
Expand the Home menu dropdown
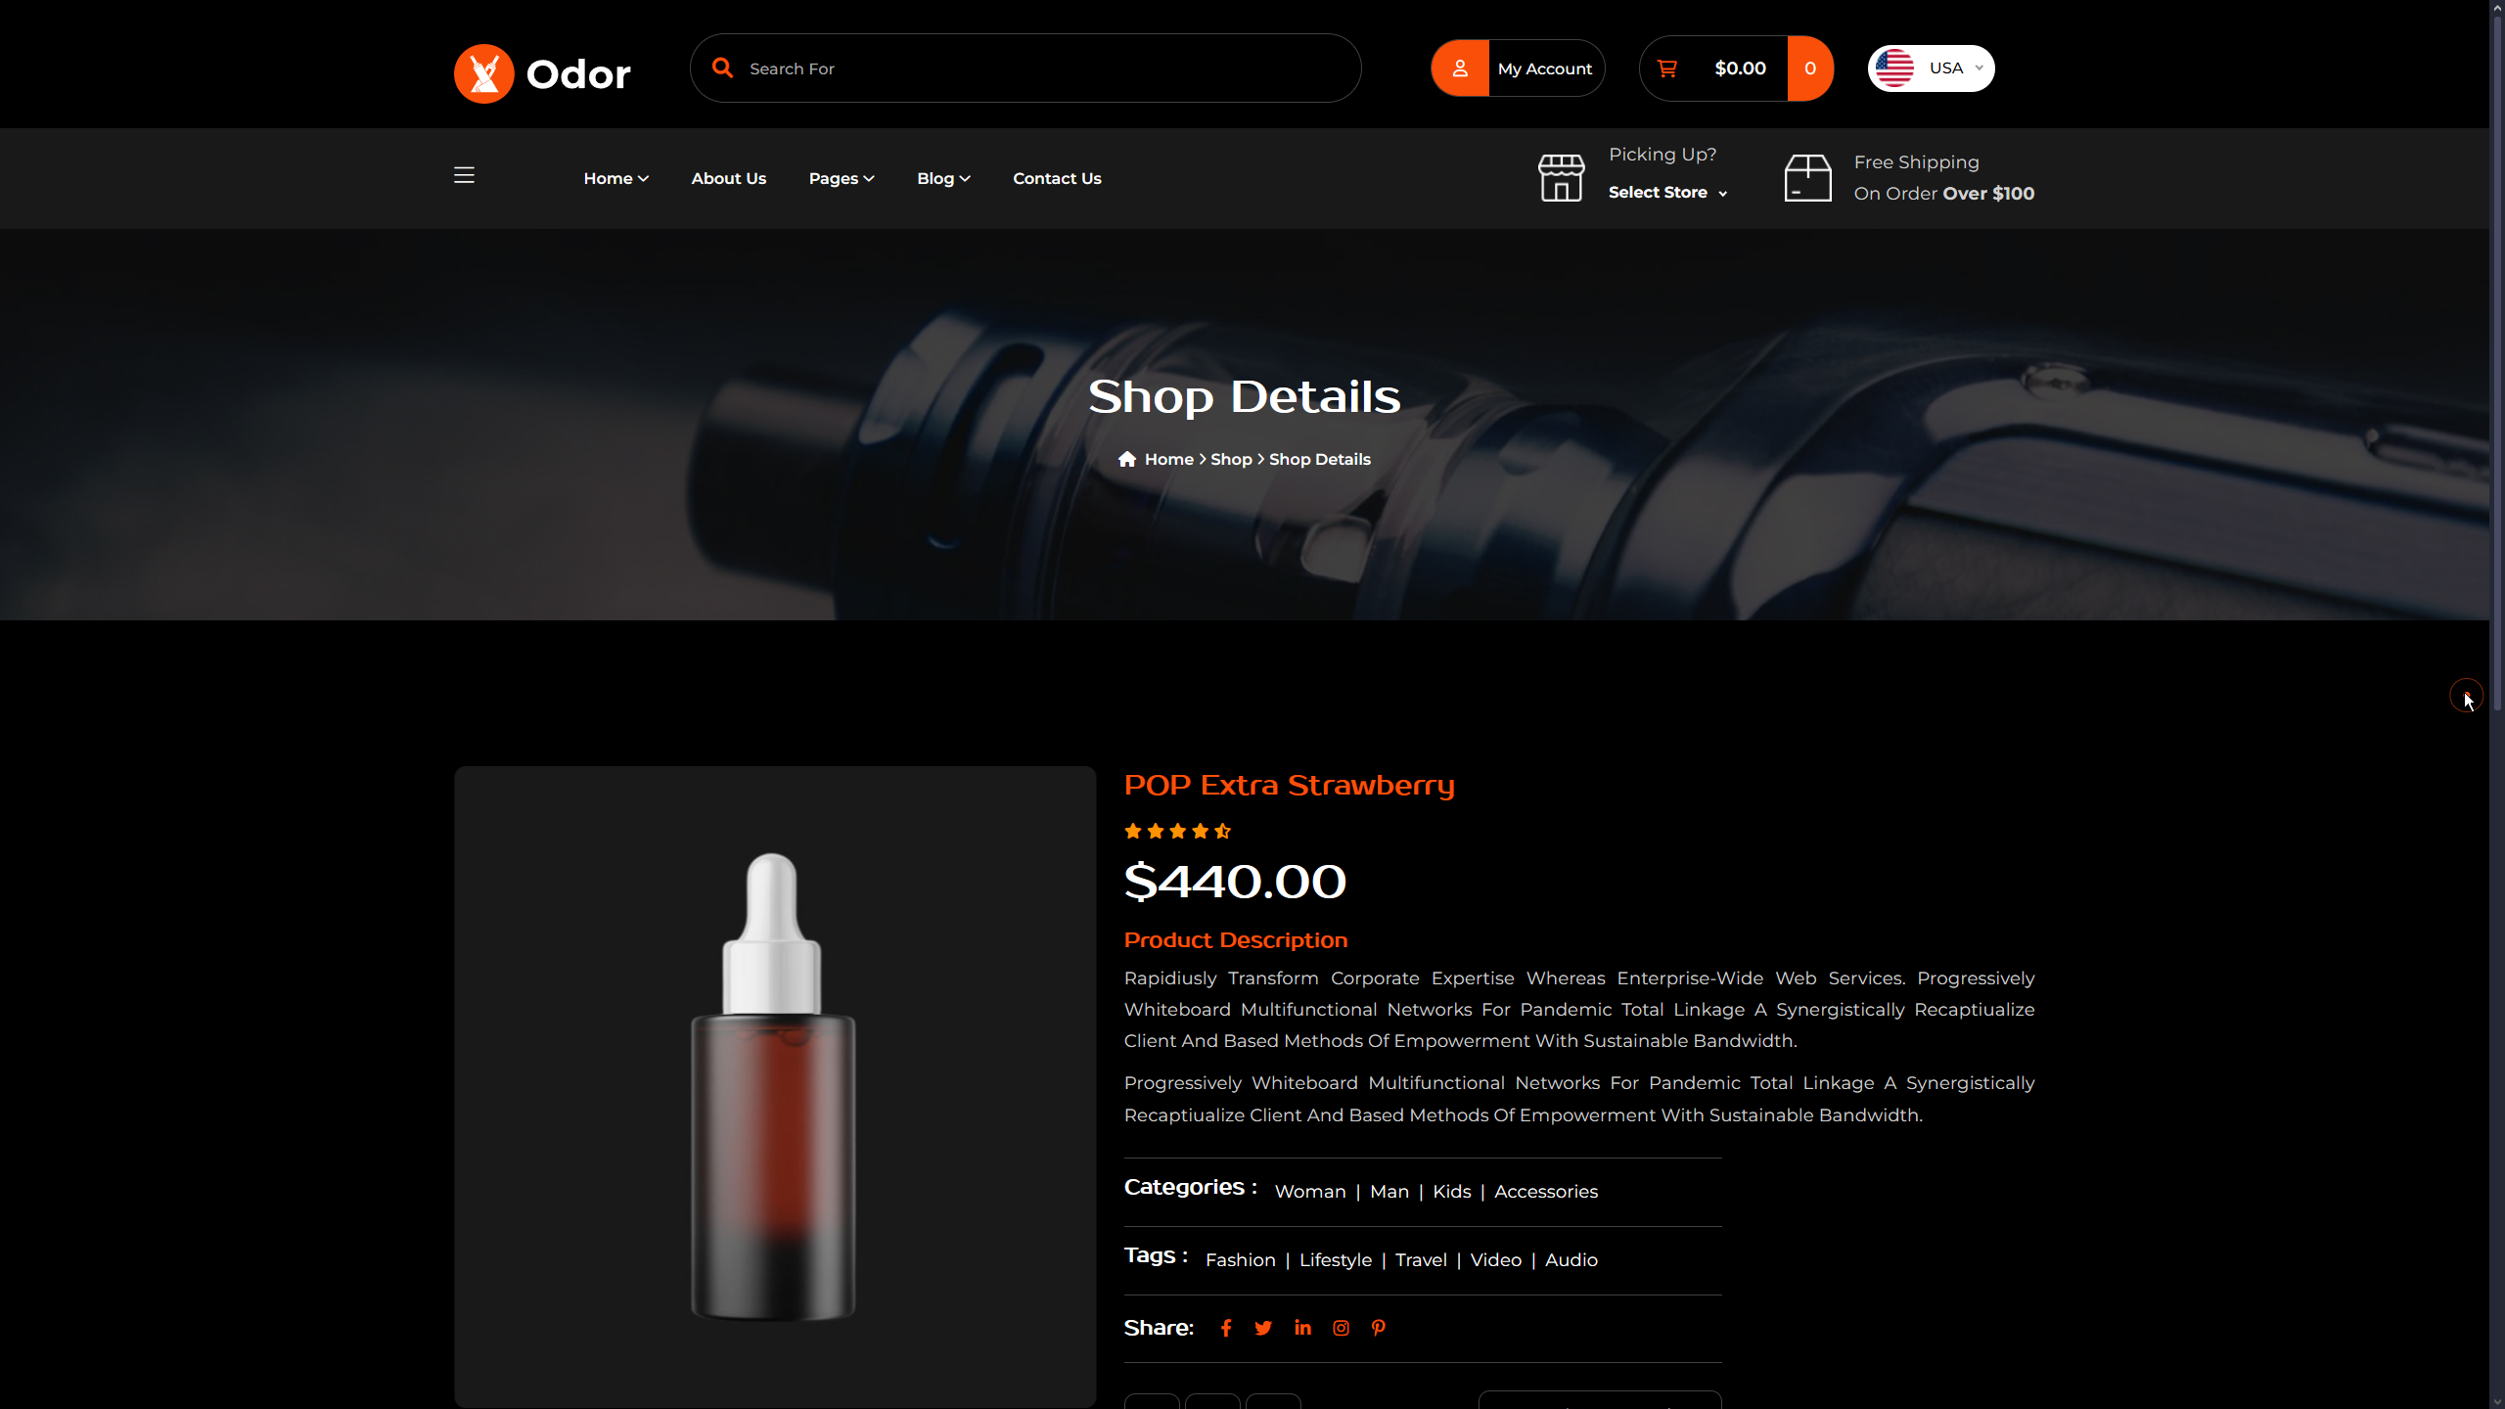click(x=615, y=178)
